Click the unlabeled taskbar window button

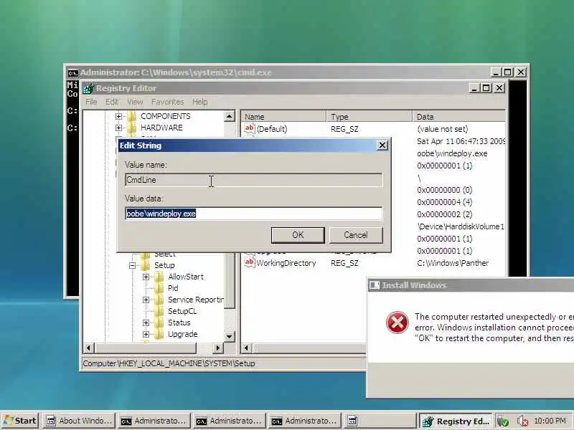380,421
